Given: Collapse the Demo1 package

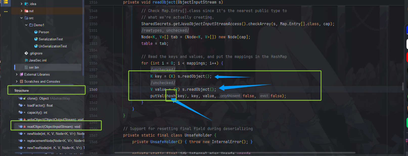Looking at the screenshot, I should click(26, 25).
